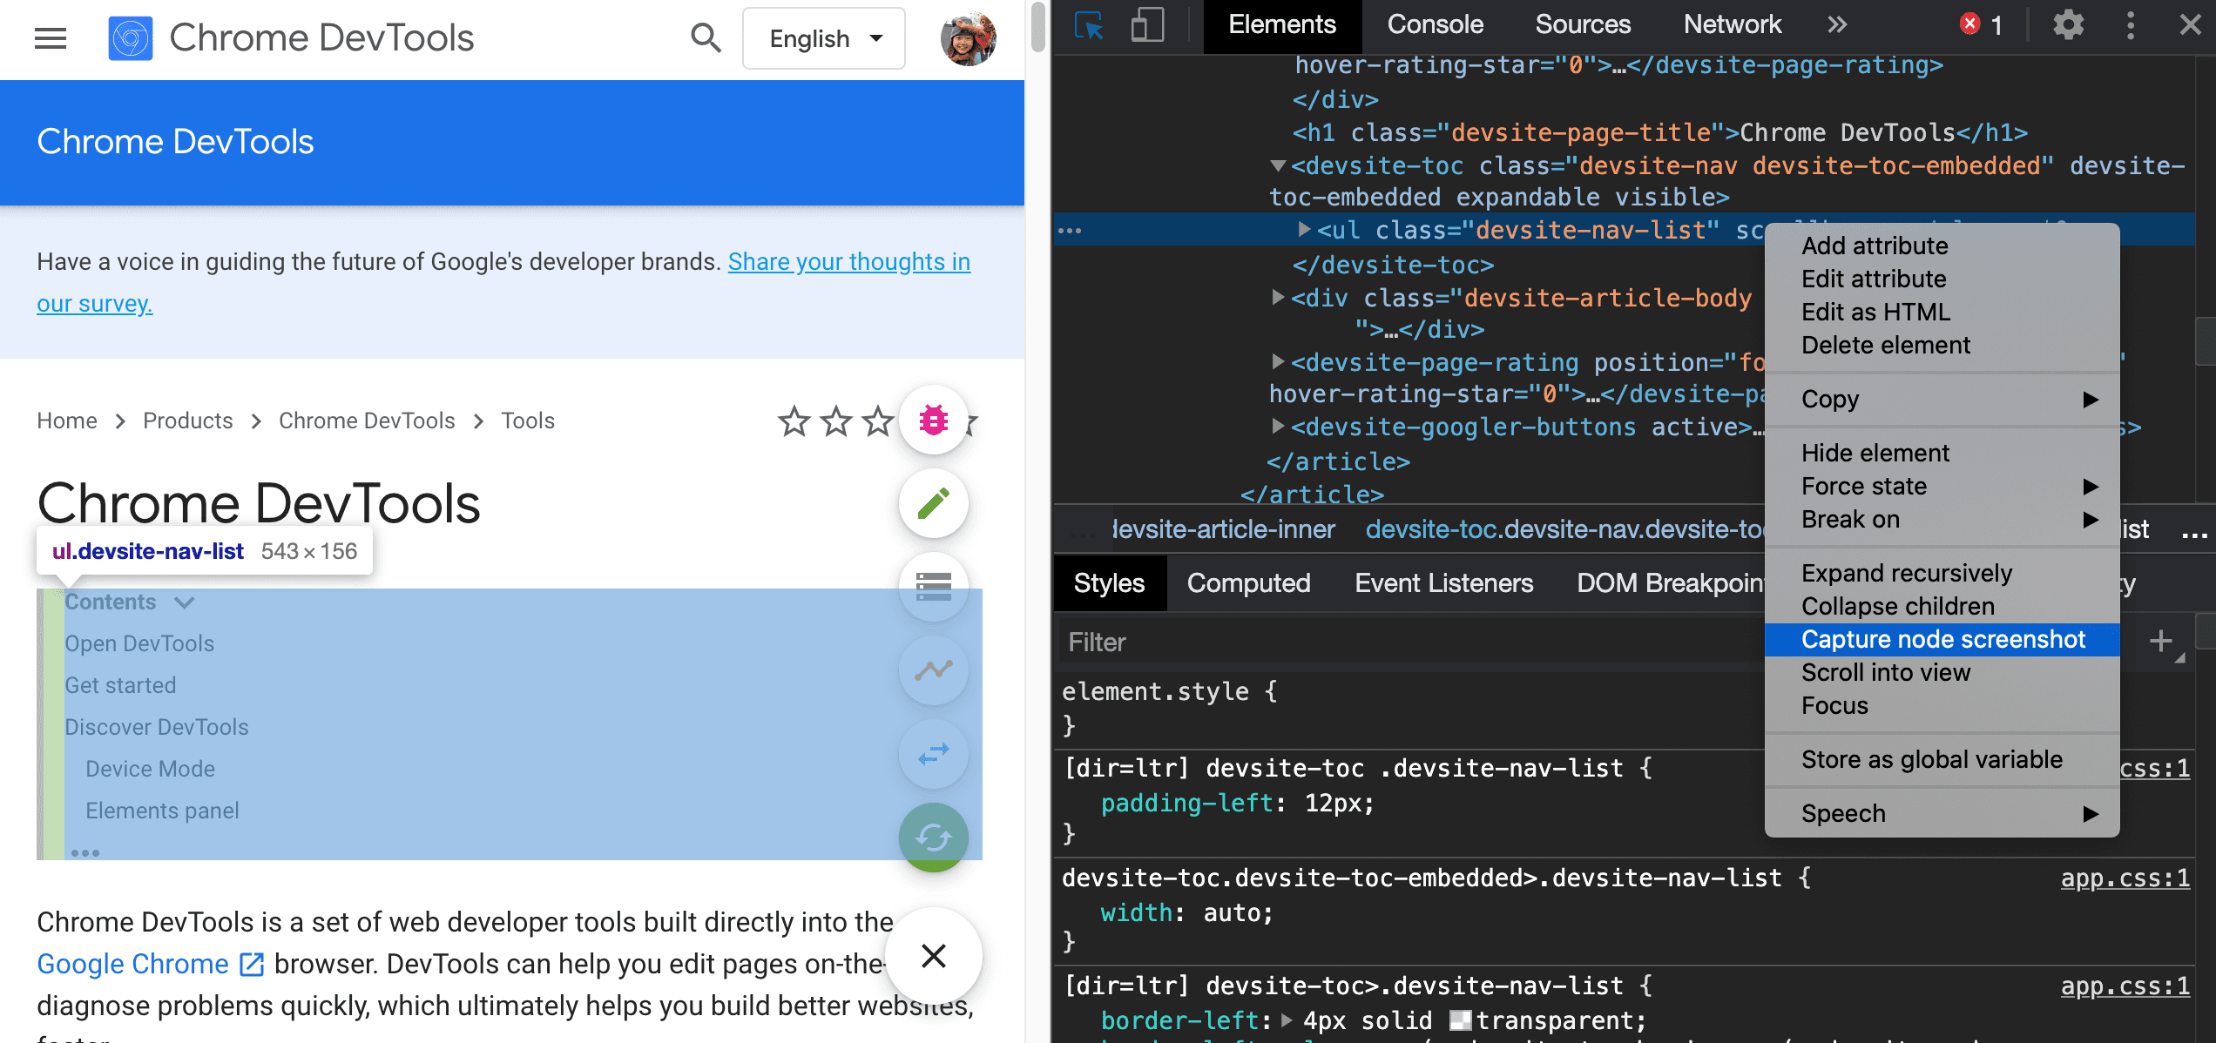The height and width of the screenshot is (1043, 2216).
Task: Select Capture node screenshot from context menu
Action: [1942, 639]
